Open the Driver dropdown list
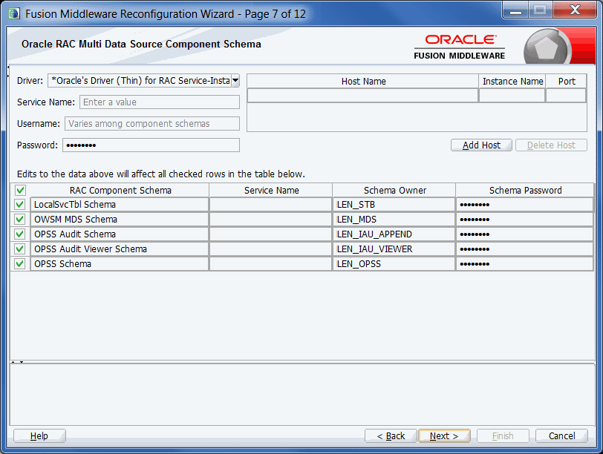Viewport: 603px width, 454px height. (x=235, y=81)
